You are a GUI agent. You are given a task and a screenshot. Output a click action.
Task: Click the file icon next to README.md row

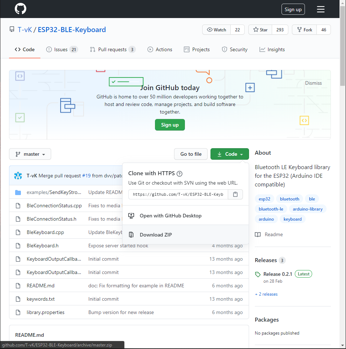point(18,286)
